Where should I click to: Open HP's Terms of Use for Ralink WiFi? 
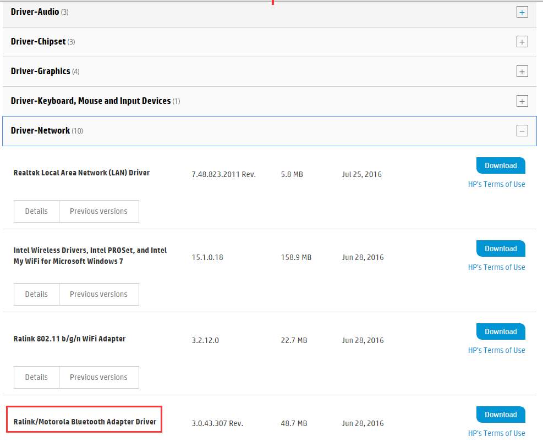(x=496, y=350)
